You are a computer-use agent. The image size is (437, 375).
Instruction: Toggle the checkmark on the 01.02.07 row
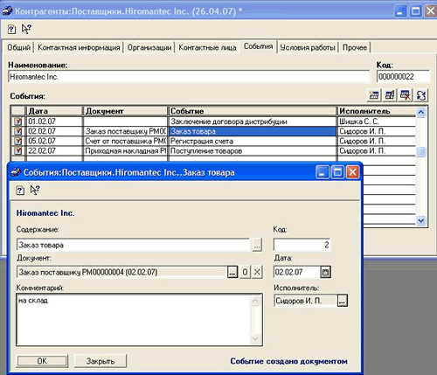(18, 122)
